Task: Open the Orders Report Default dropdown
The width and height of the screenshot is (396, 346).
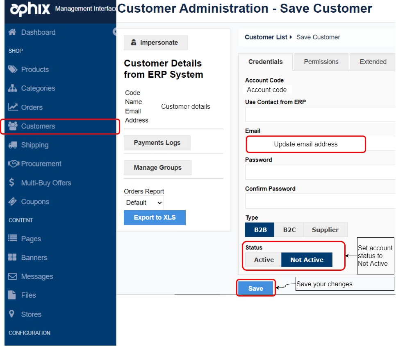Action: pyautogui.click(x=143, y=202)
